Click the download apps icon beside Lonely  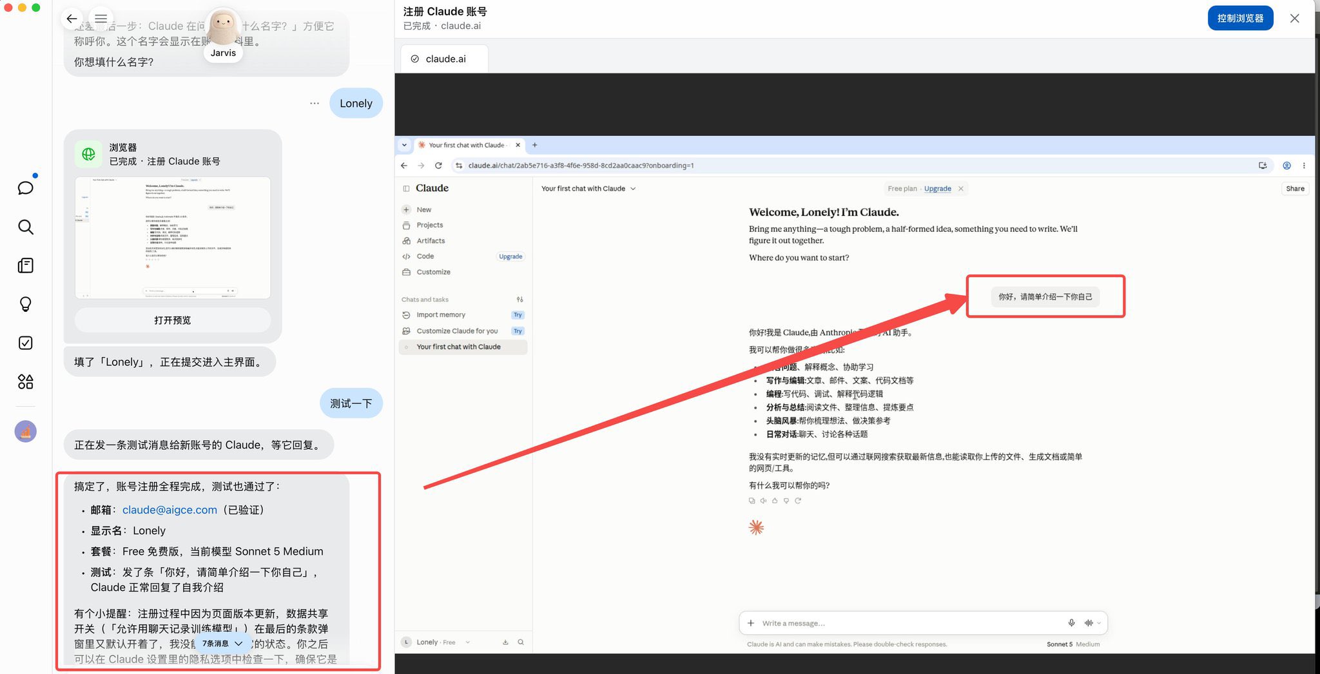click(x=505, y=642)
